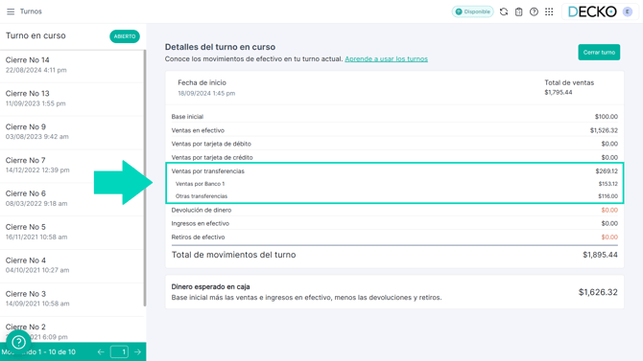This screenshot has width=643, height=361.
Task: Open the Aprende a usar los turnos link
Action: click(x=387, y=59)
